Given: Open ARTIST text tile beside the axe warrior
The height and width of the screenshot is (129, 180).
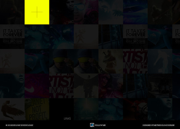Looking at the screenshot, I should click(x=135, y=61).
